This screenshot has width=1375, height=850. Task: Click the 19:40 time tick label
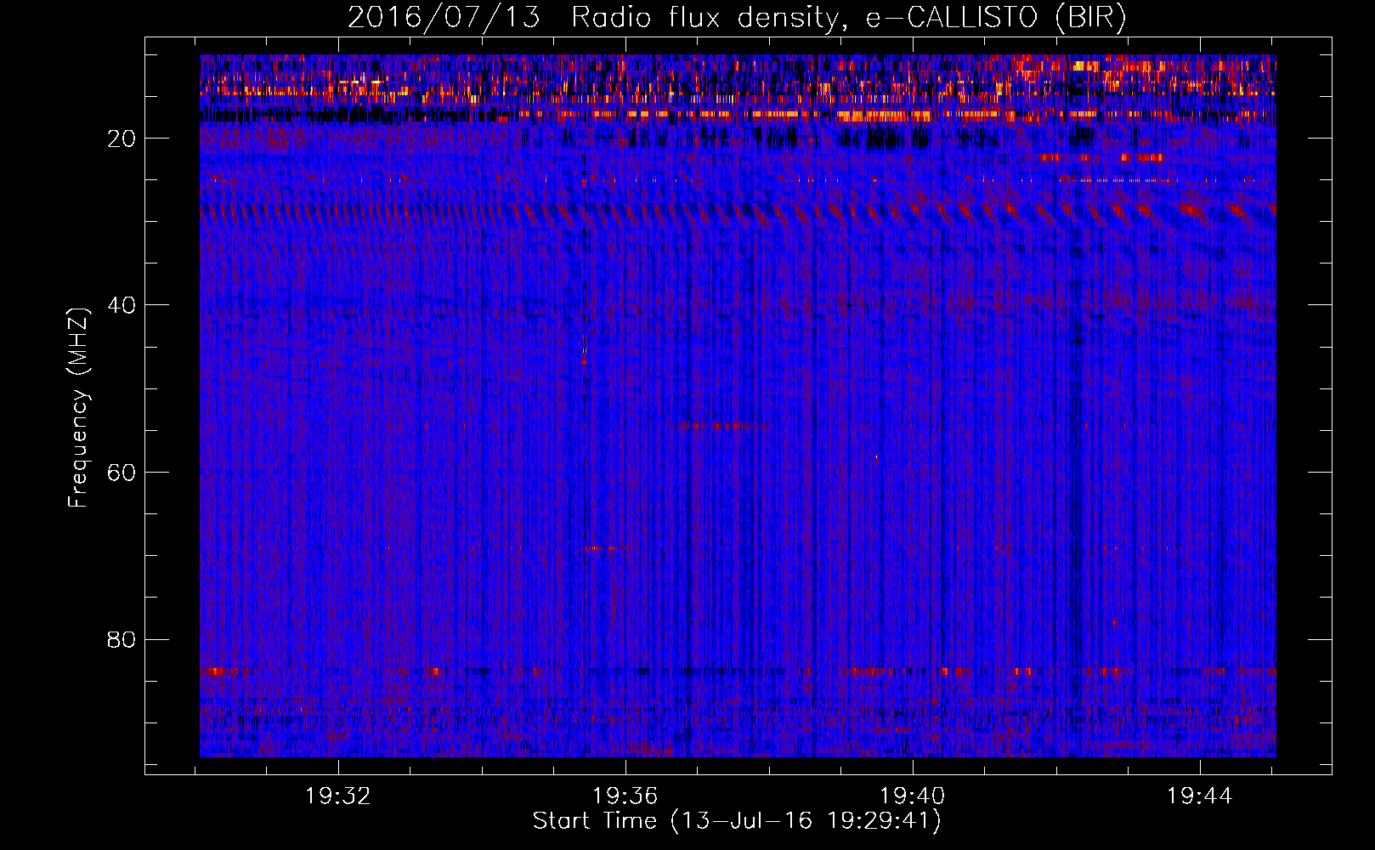pos(913,796)
